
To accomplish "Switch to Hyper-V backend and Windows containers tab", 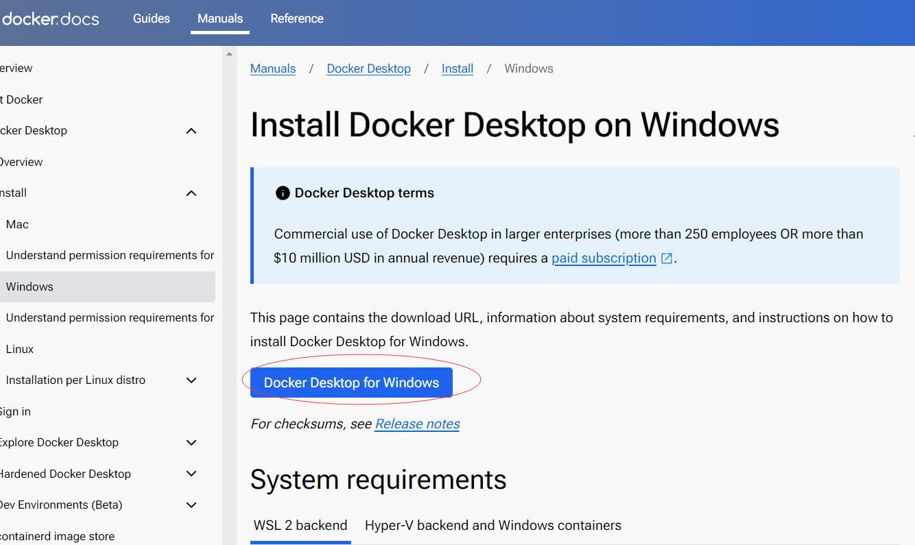I will click(x=492, y=526).
